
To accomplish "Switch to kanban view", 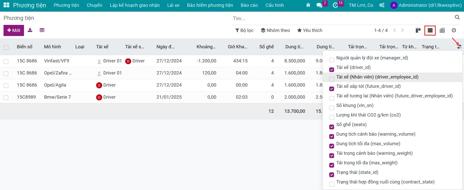I will [418, 30].
